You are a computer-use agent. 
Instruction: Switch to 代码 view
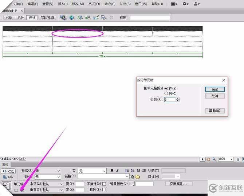[9, 17]
